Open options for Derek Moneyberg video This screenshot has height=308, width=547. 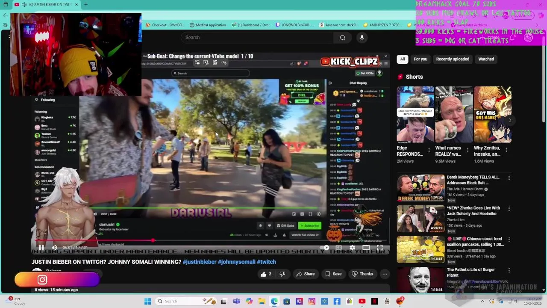[x=509, y=178]
